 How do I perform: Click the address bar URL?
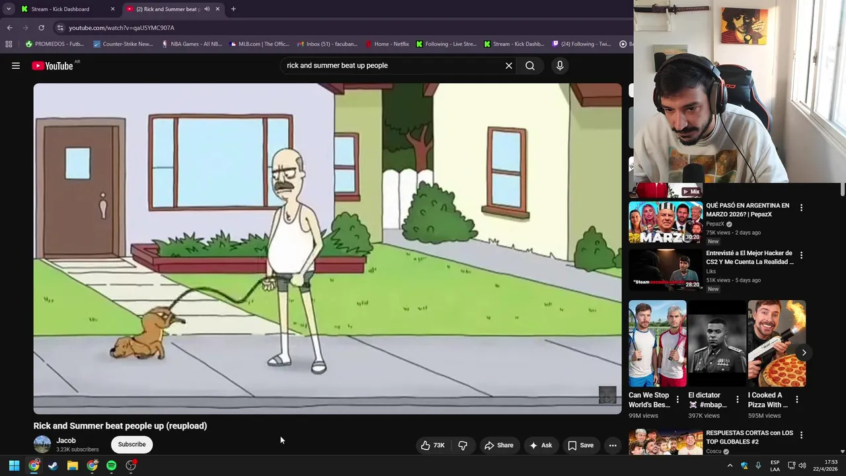point(122,28)
